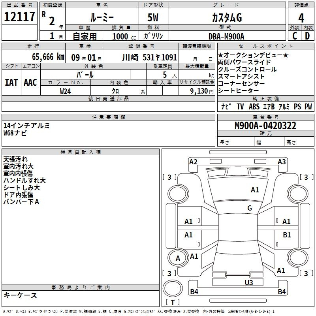Click the recycle deposit 9,130円
Image resolution: width=316 pixels, height=316 pixels.
tap(202, 91)
